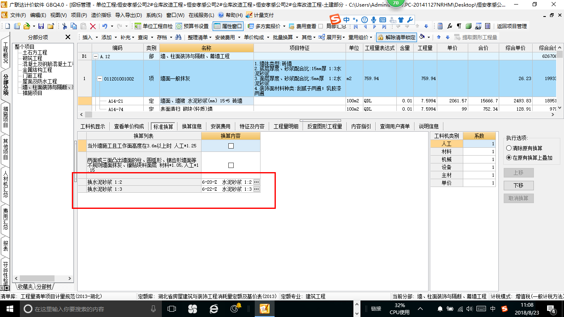Open the 导入导出(D) menu

pos(128,15)
